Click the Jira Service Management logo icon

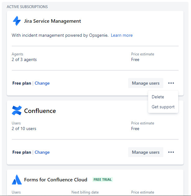point(17,21)
